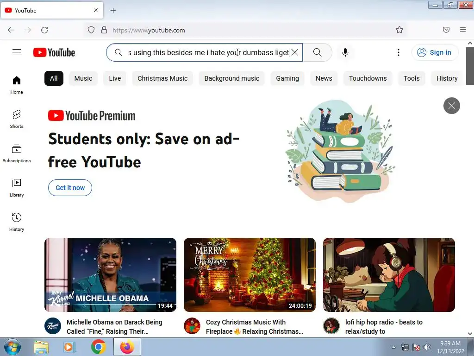Select the Music filter chip
The image size is (474, 356).
[x=83, y=78]
